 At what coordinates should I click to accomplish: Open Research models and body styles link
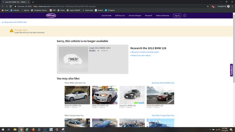[145, 52]
